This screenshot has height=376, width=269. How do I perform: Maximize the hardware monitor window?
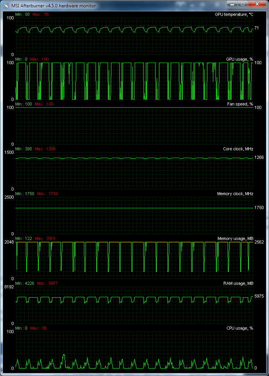(x=243, y=4)
